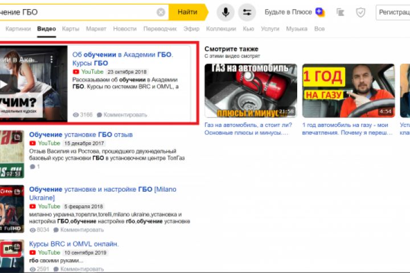410x273 pixels.
Task: Open the Protect shield icon
Action: pyautogui.click(x=360, y=13)
